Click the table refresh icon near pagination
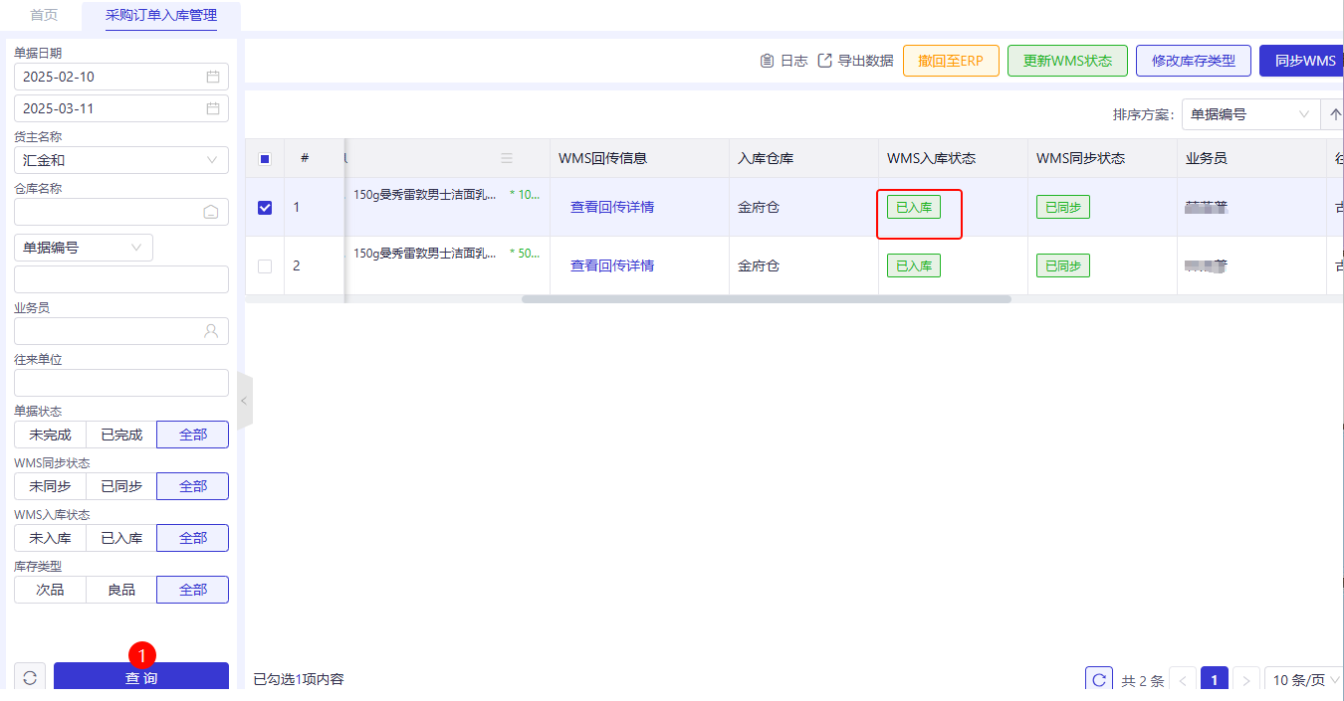This screenshot has width=1344, height=701. pyautogui.click(x=1099, y=680)
